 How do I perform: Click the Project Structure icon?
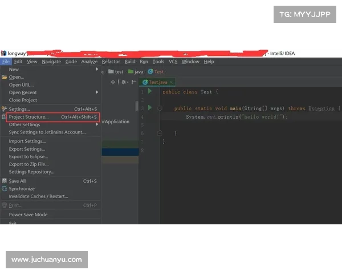pos(3,117)
